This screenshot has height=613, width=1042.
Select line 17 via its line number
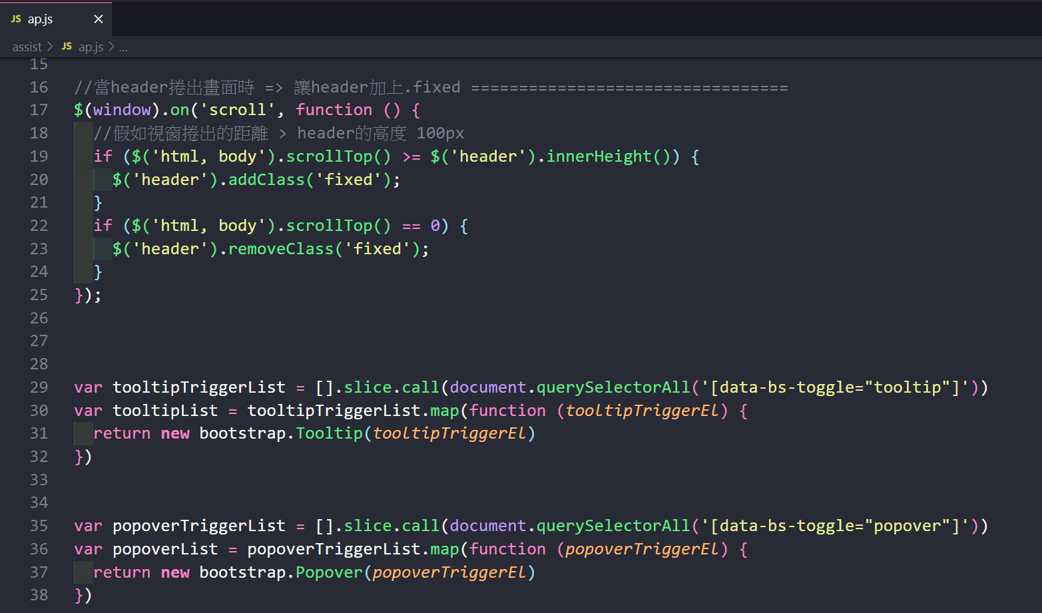39,110
